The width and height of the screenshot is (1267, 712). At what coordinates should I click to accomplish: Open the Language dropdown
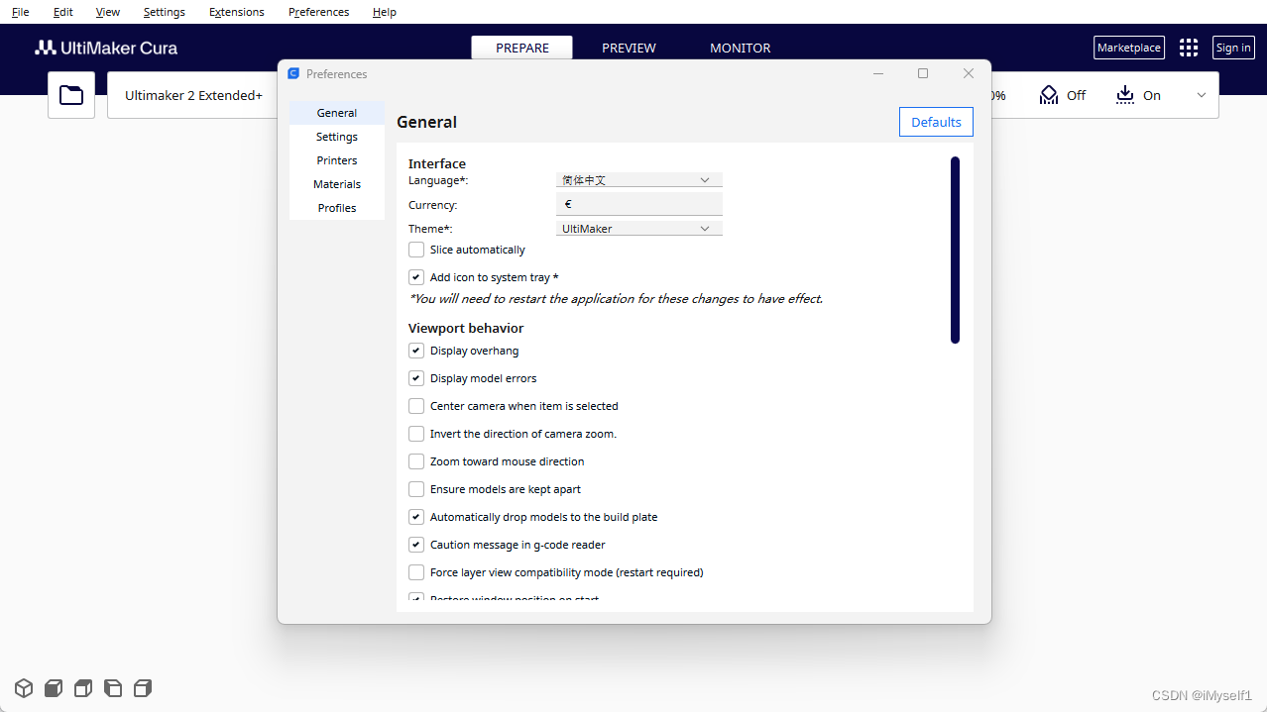pos(639,180)
